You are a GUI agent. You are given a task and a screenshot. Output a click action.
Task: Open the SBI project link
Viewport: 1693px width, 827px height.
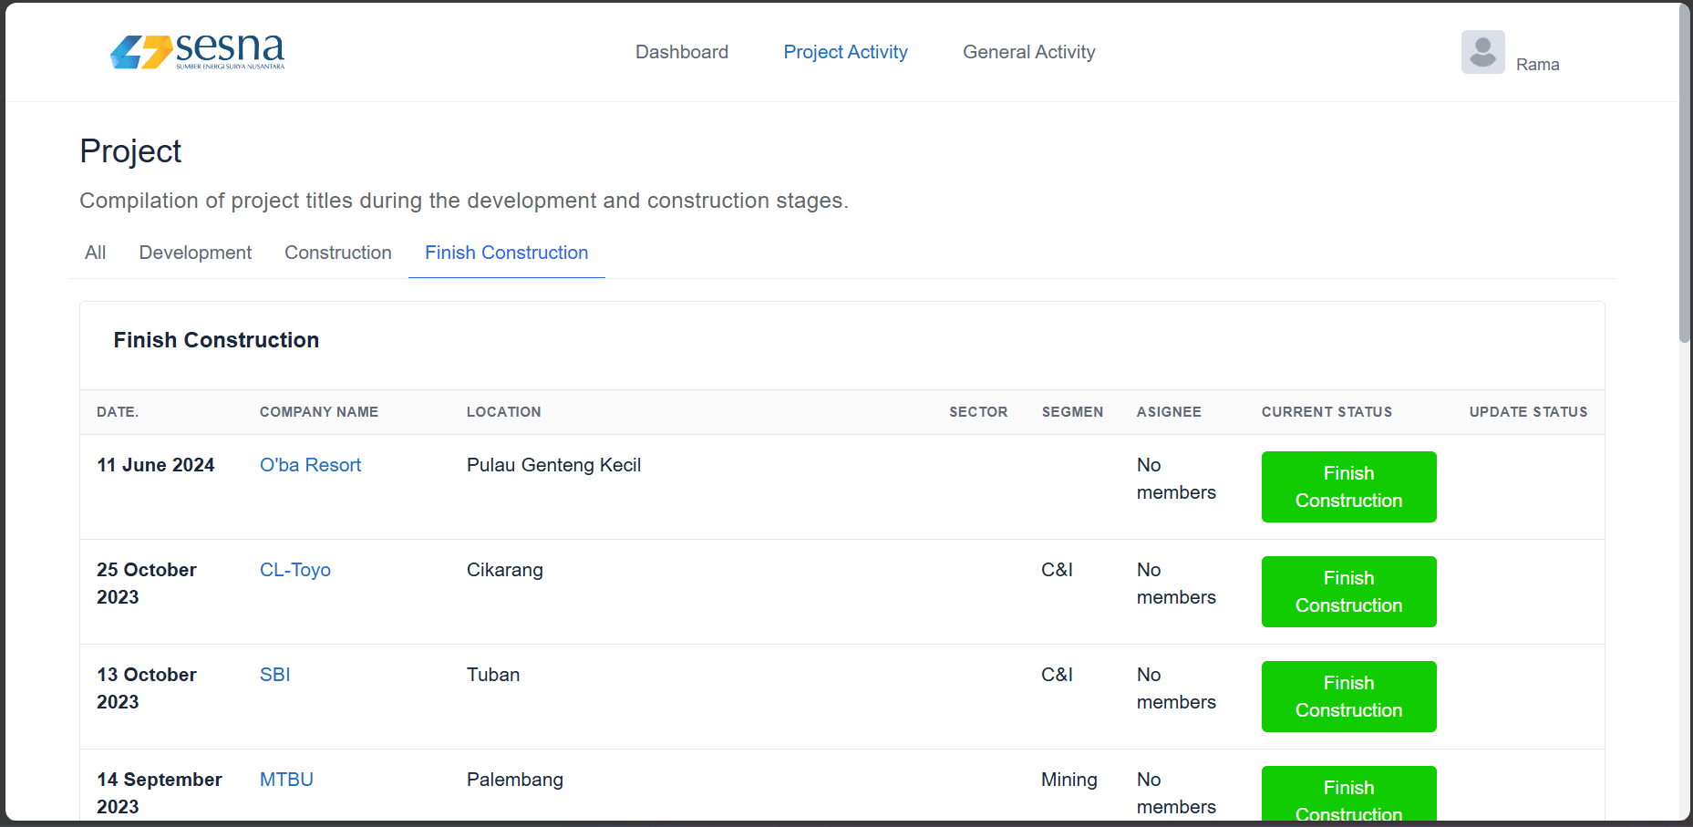coord(274,675)
